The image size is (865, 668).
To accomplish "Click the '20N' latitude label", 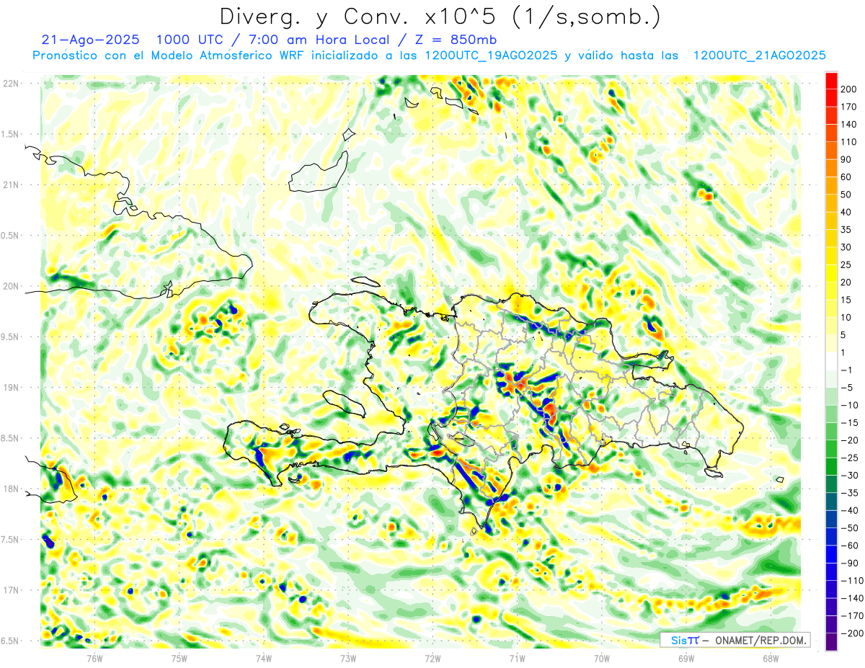I will tap(11, 286).
